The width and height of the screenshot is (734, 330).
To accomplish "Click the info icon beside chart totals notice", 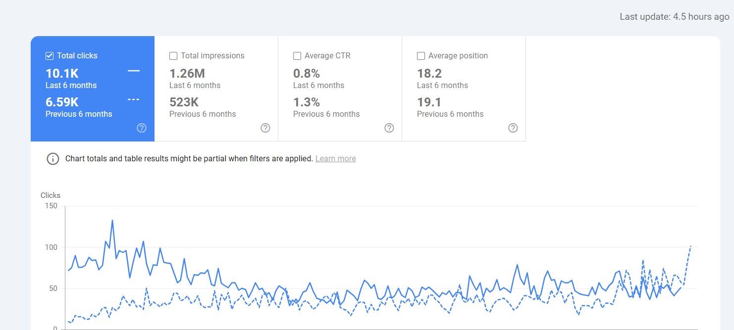I will (53, 159).
